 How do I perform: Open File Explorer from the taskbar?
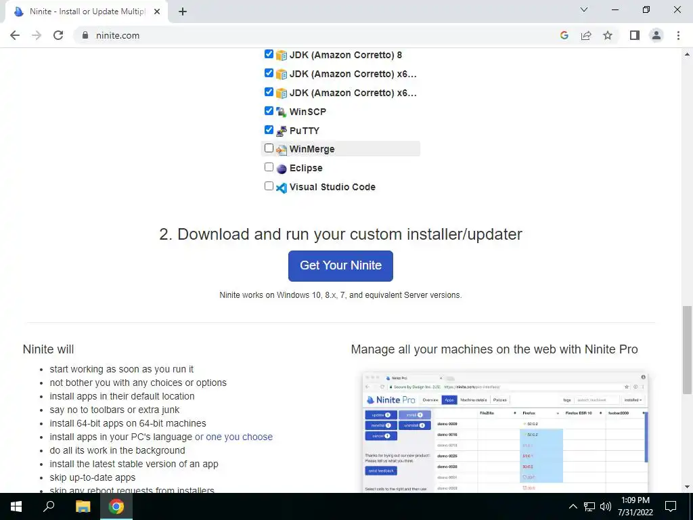[83, 506]
